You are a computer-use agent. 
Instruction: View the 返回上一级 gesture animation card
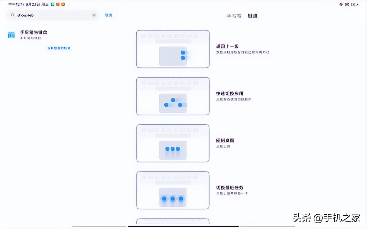(173, 49)
